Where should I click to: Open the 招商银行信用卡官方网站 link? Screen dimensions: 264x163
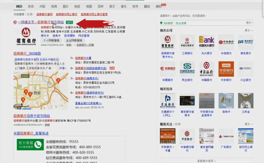coord(32,116)
